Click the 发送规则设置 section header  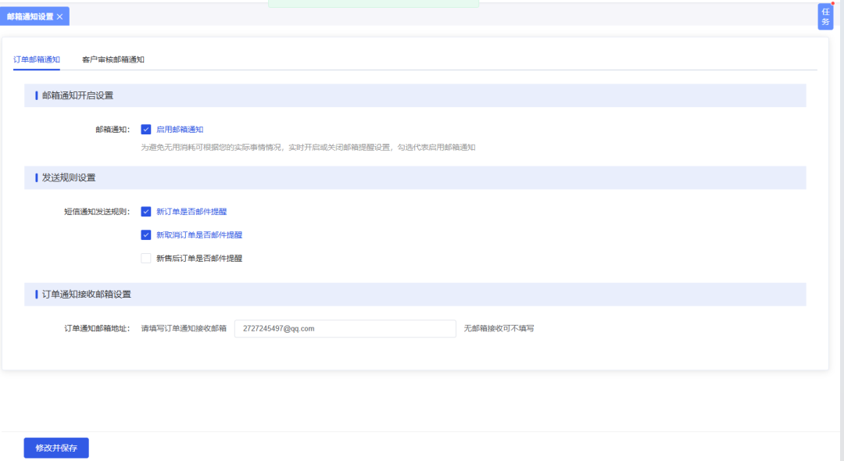click(69, 177)
